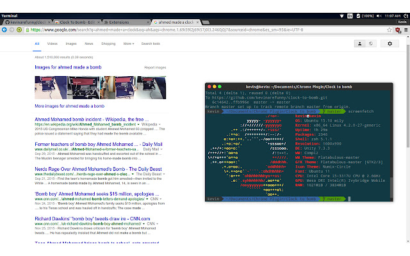Select the News search filter
Screen dimensions: 410x256
89,44
